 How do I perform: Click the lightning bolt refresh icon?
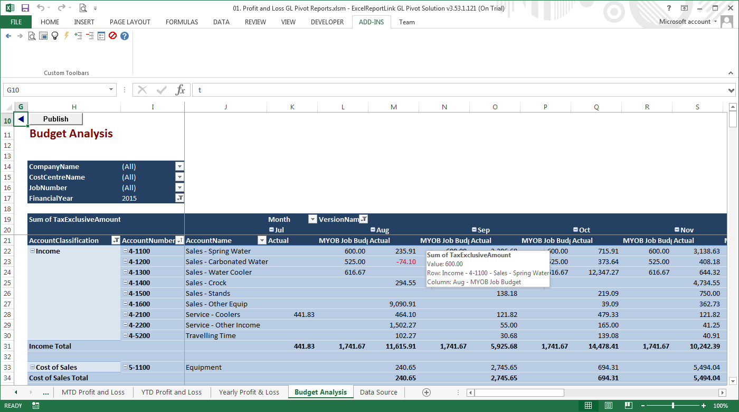67,36
